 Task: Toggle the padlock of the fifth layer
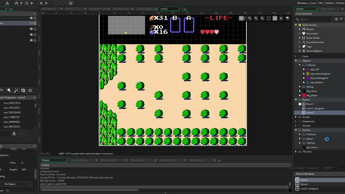pyautogui.click(x=35, y=40)
